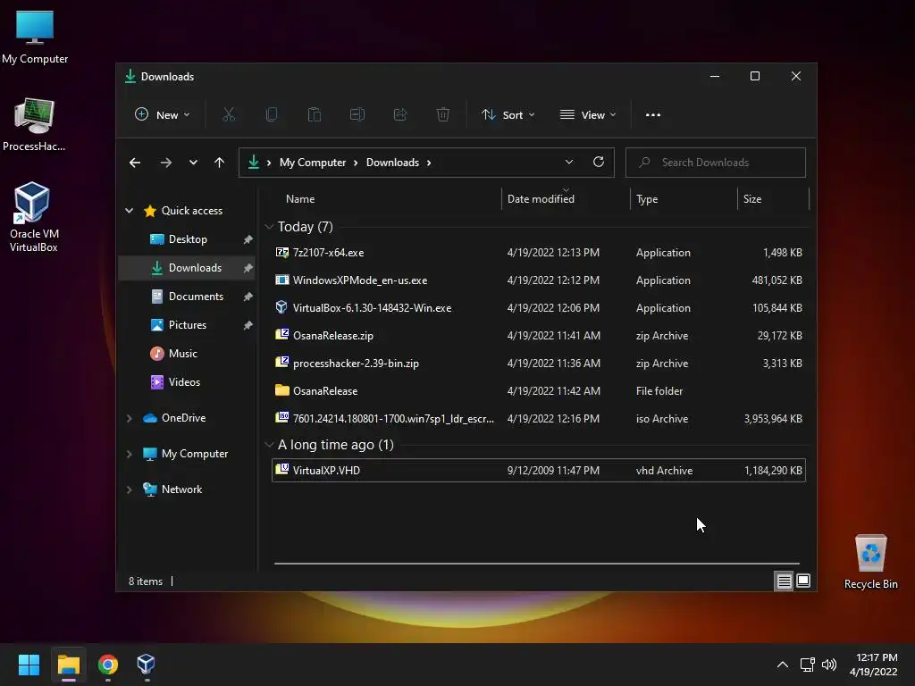Click the Paste clipboard toolbar icon
The height and width of the screenshot is (686, 915).
(x=315, y=115)
